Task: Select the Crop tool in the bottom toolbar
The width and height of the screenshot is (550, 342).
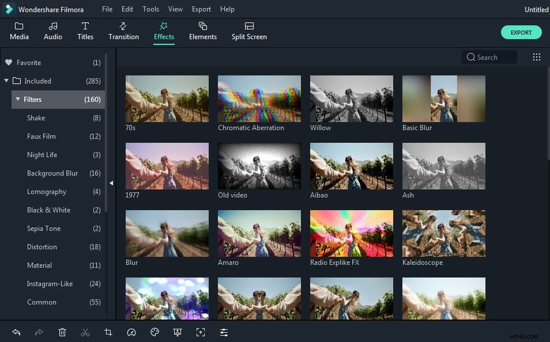Action: tap(108, 332)
